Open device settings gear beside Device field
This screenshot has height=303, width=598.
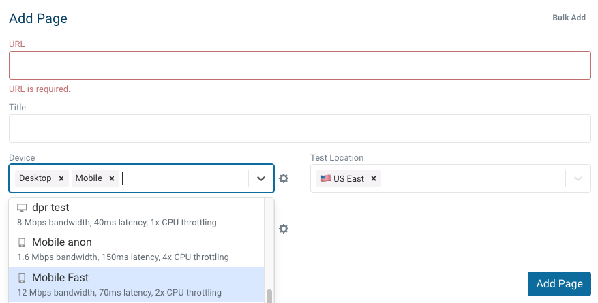point(284,178)
